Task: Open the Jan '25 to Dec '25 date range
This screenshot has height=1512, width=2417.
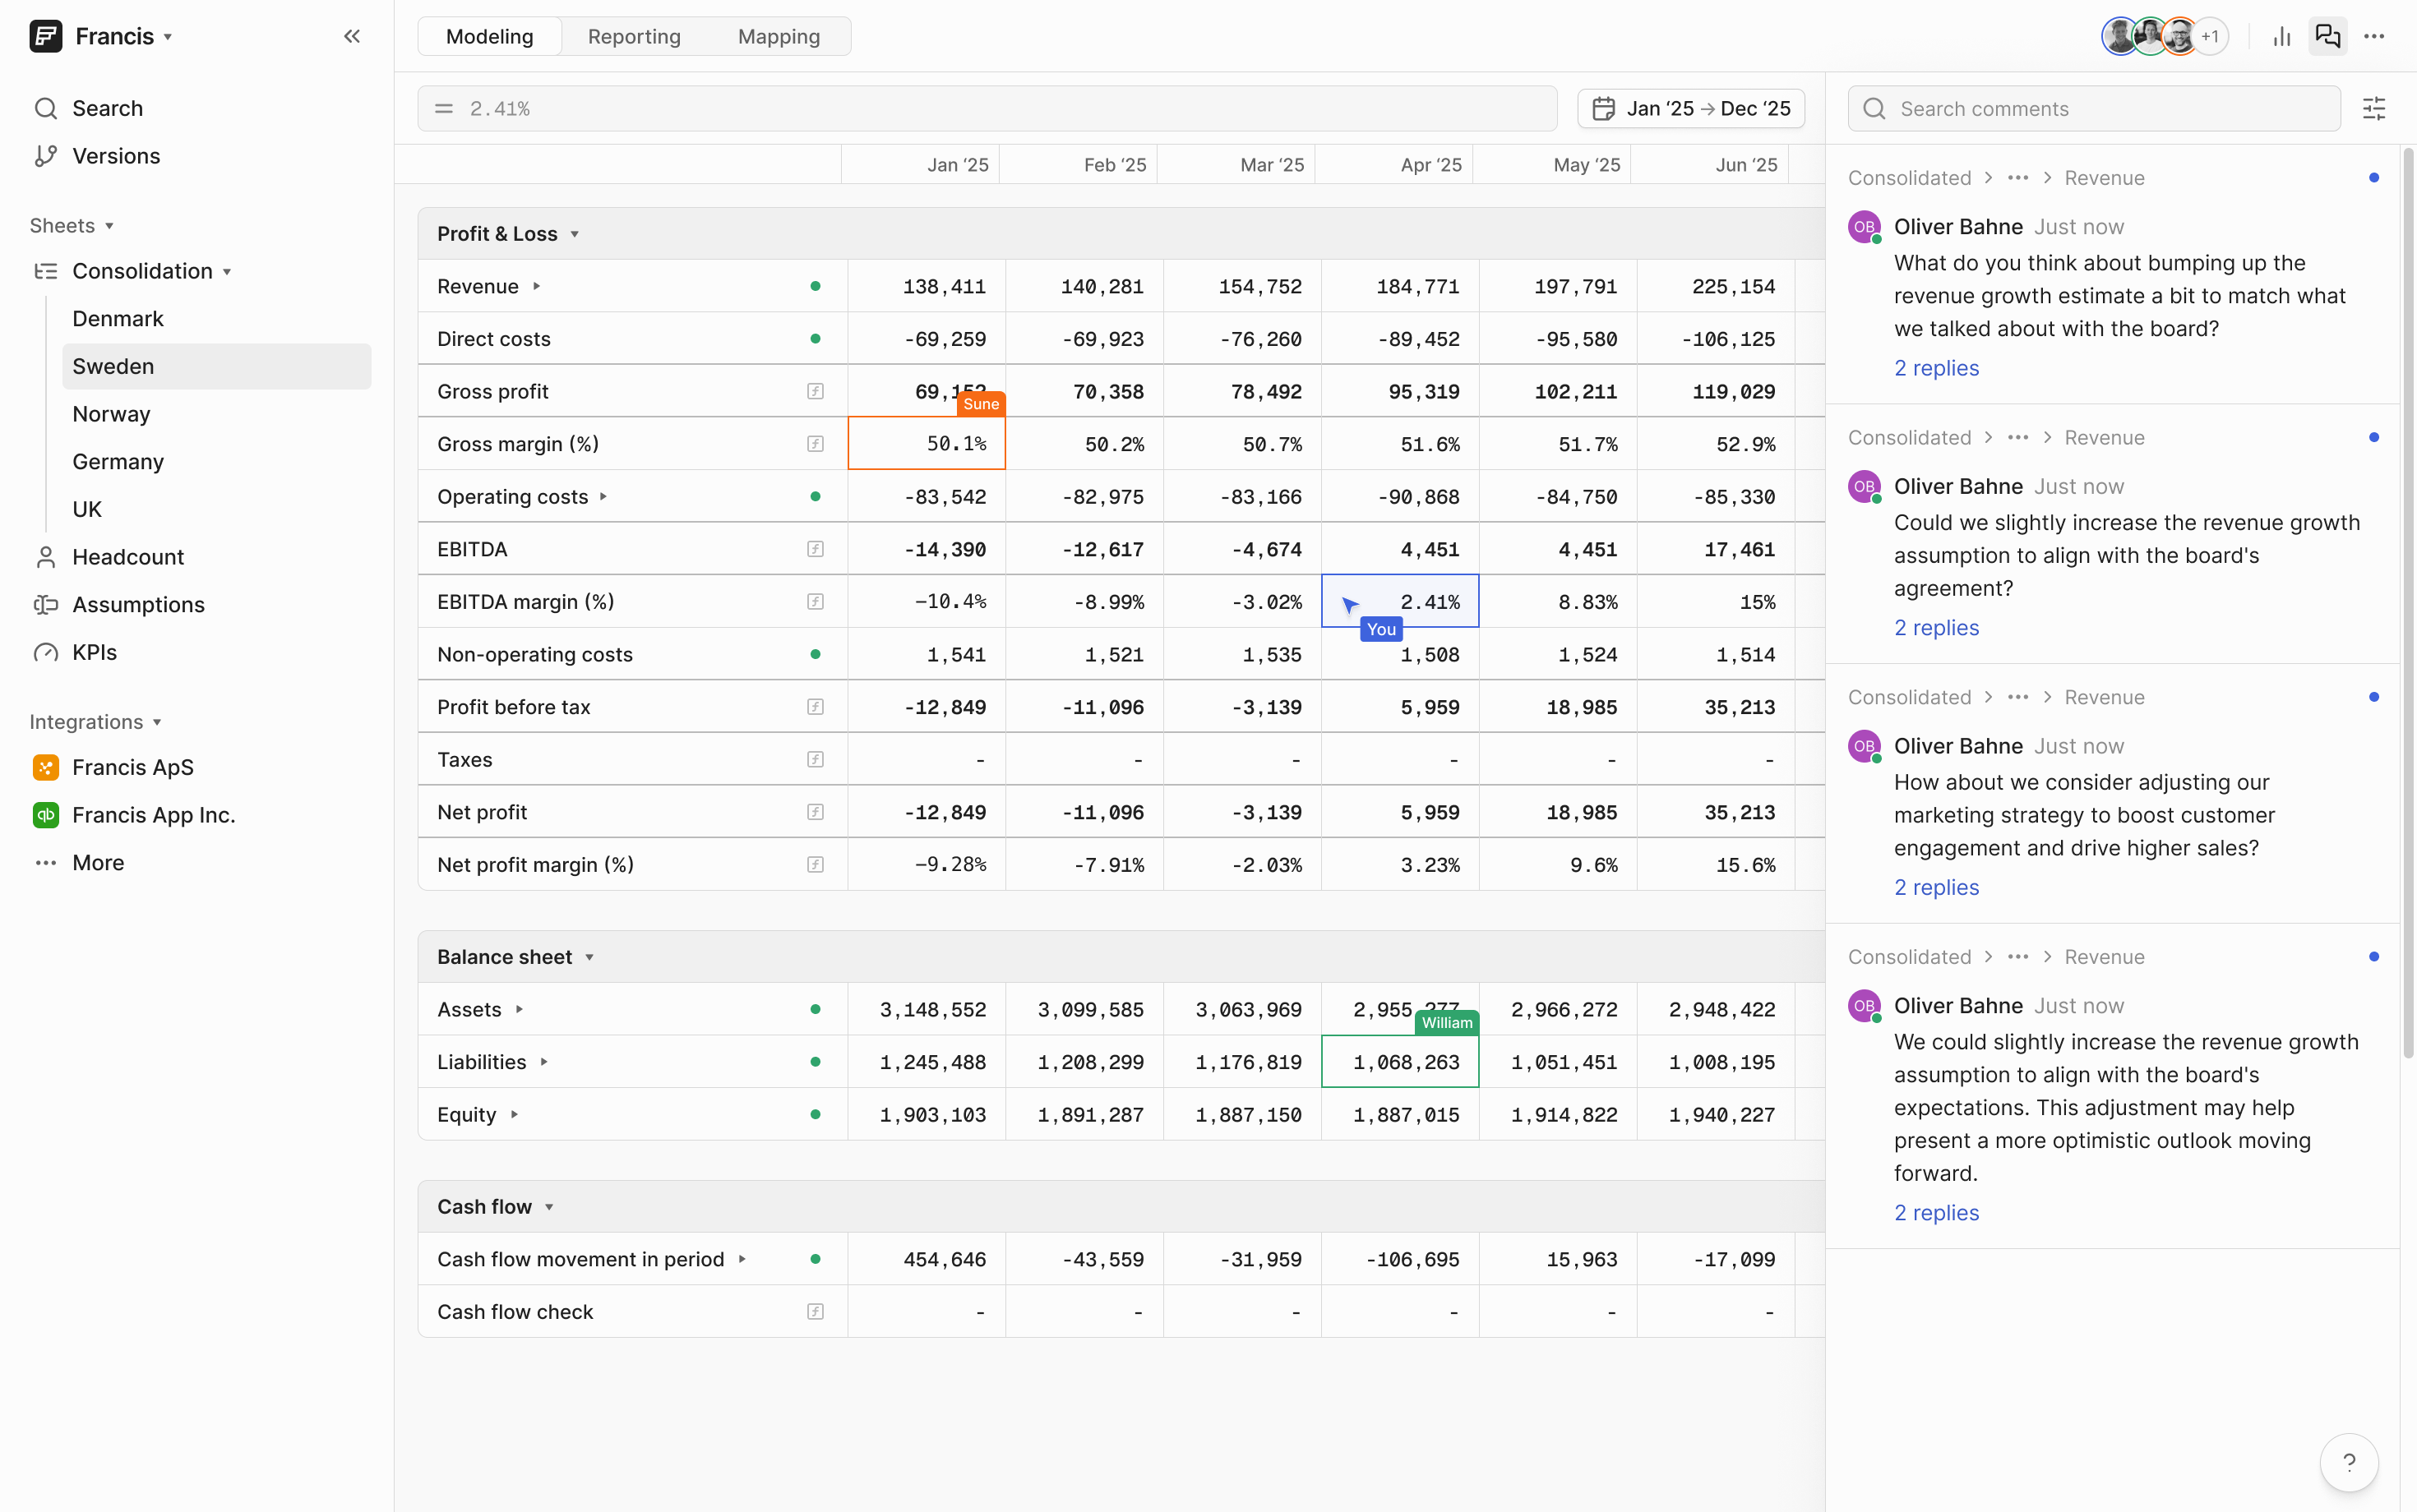Action: tap(1691, 108)
